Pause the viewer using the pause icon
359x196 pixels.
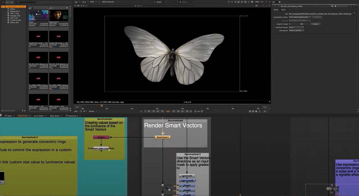[x=252, y=2]
